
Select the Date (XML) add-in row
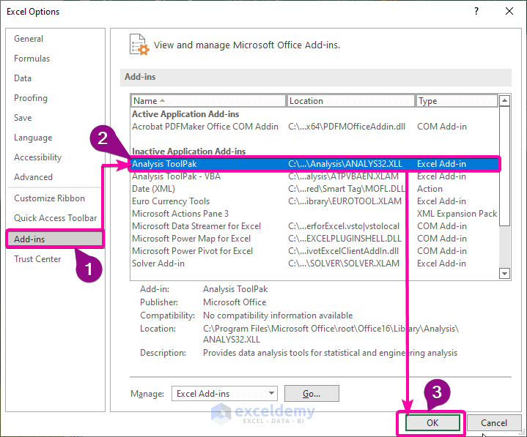pos(314,189)
